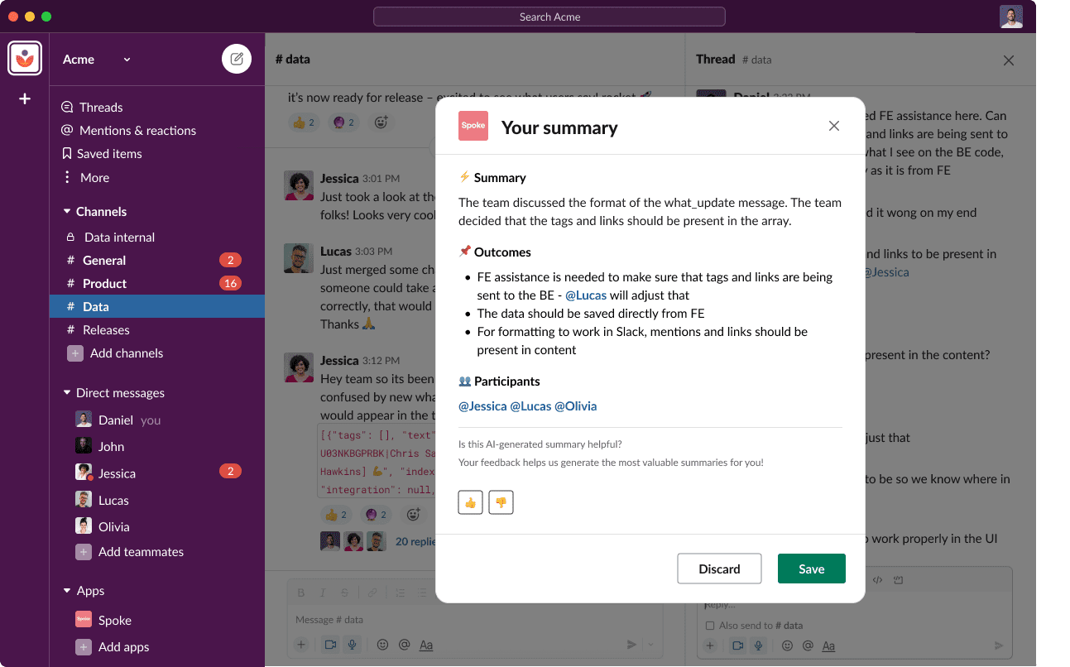Click Add channels

click(115, 353)
